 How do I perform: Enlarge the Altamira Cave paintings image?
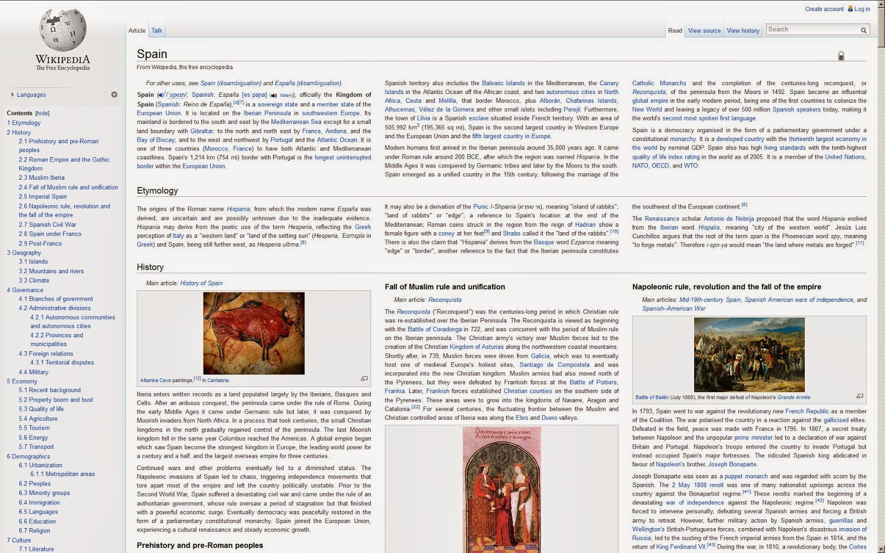point(364,378)
